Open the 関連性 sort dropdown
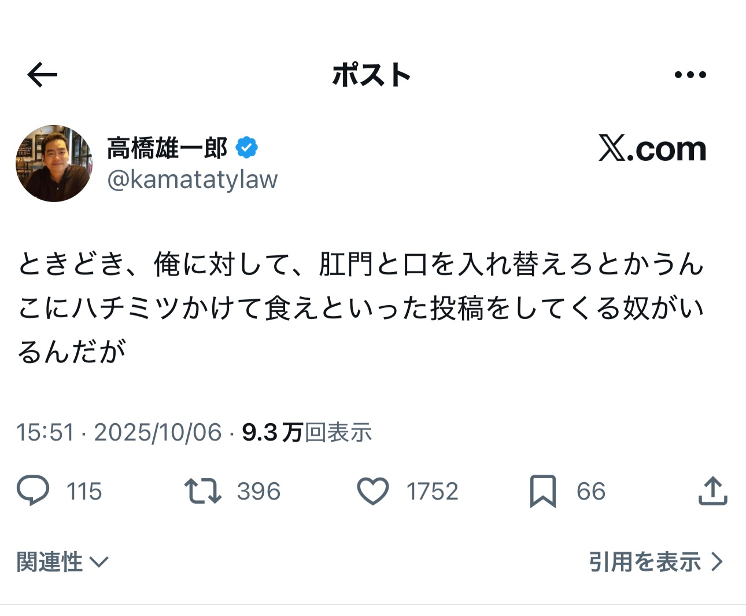The height and width of the screenshot is (616, 746). pos(62,562)
